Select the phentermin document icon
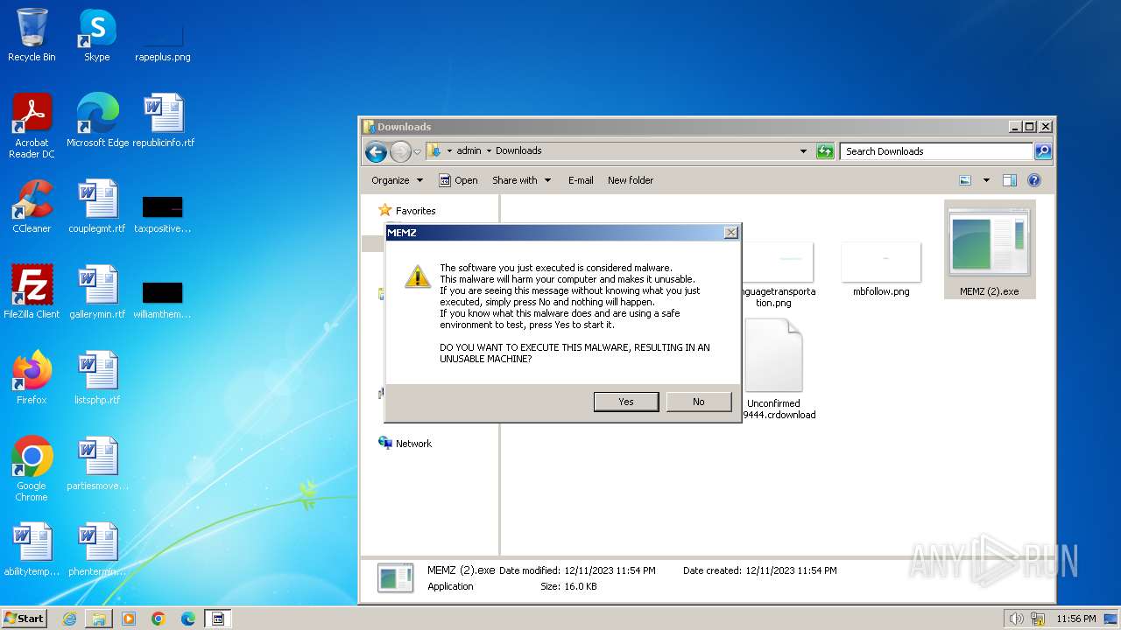This screenshot has height=630, width=1121. click(x=97, y=549)
